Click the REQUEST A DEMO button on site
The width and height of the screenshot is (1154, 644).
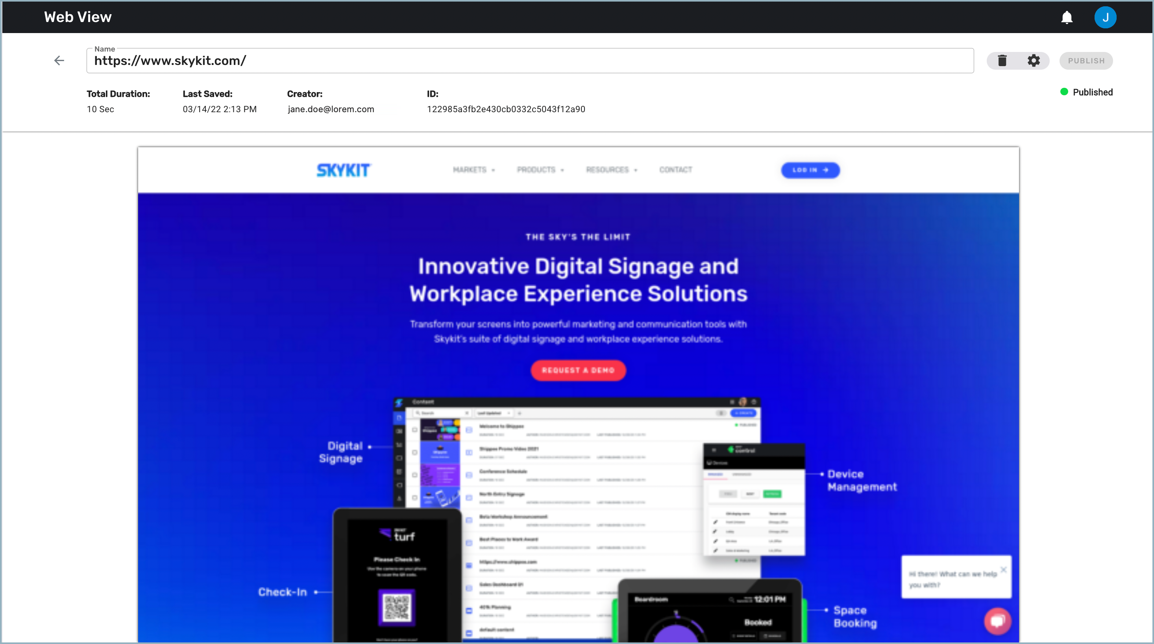[578, 370]
